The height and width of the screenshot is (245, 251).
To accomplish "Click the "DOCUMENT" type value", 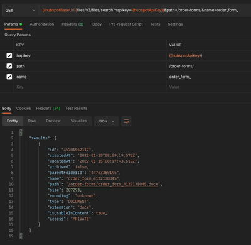I will pos(77,202).
